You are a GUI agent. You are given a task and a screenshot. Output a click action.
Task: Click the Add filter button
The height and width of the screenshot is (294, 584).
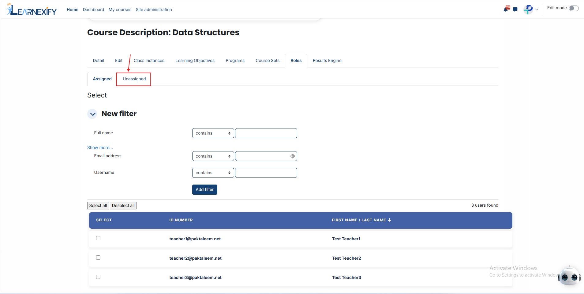[x=205, y=190]
